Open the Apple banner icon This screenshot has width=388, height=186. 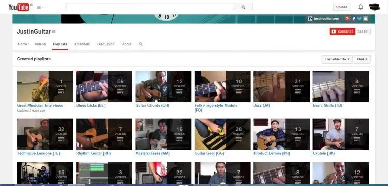[365, 18]
